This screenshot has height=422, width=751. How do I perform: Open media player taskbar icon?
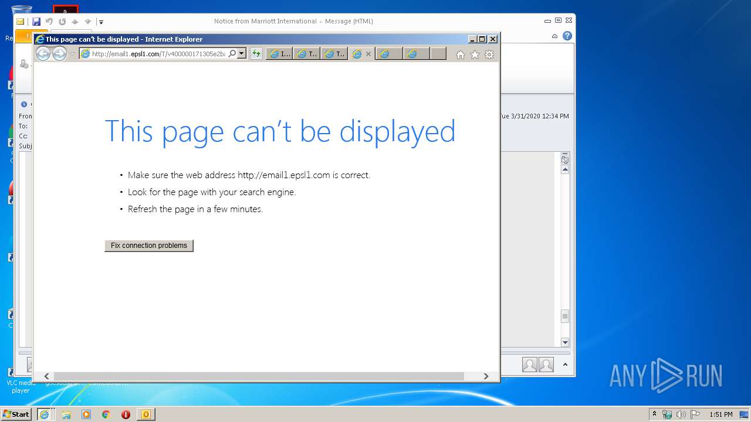pyautogui.click(x=86, y=414)
